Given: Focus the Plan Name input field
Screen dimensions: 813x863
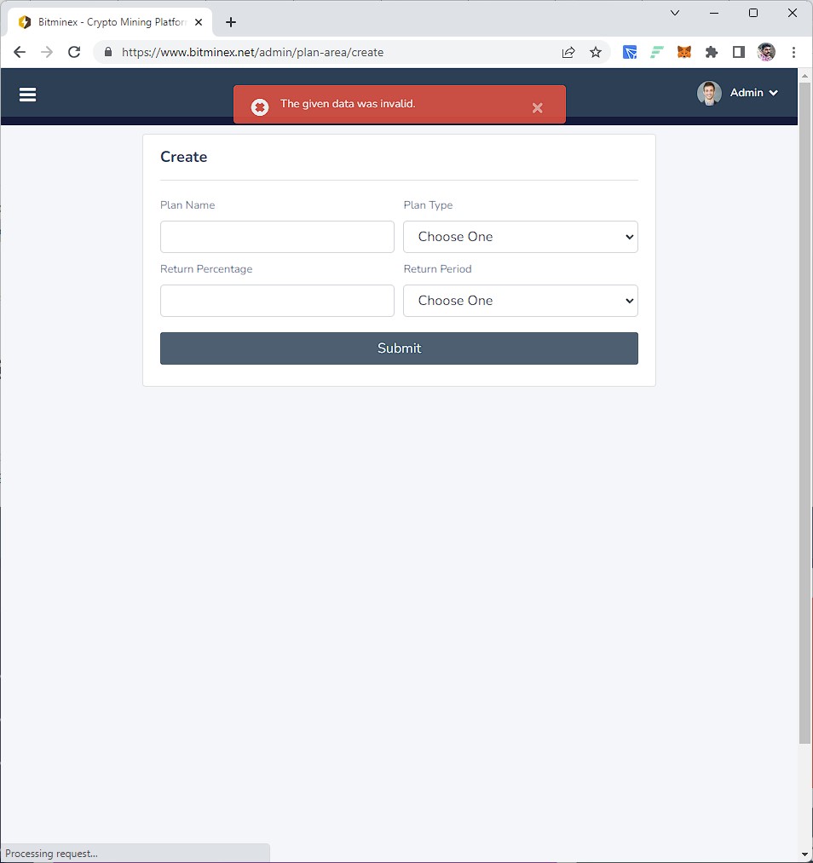Looking at the screenshot, I should [277, 237].
